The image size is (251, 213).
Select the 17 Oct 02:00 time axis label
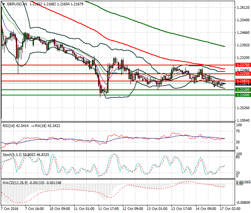point(230,209)
